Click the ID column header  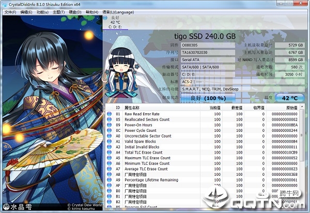(118, 108)
